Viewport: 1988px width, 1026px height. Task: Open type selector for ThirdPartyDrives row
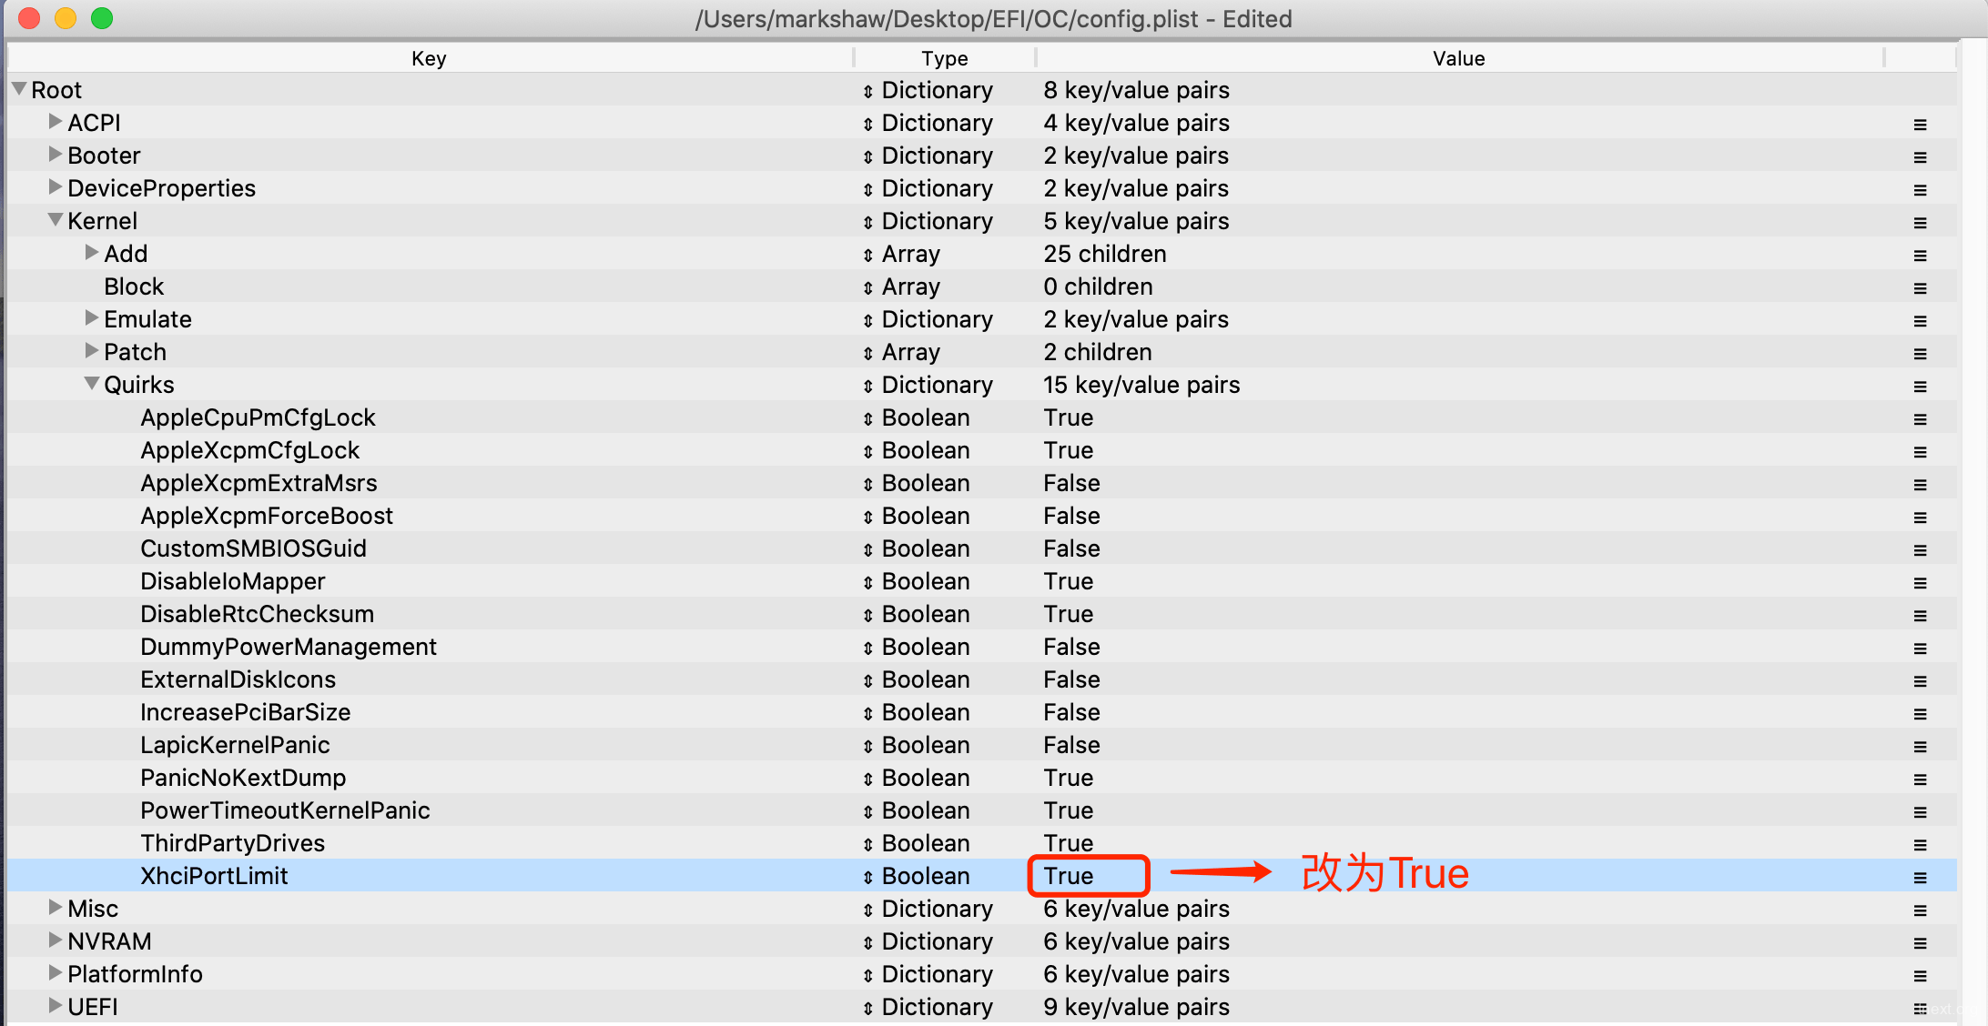point(867,844)
